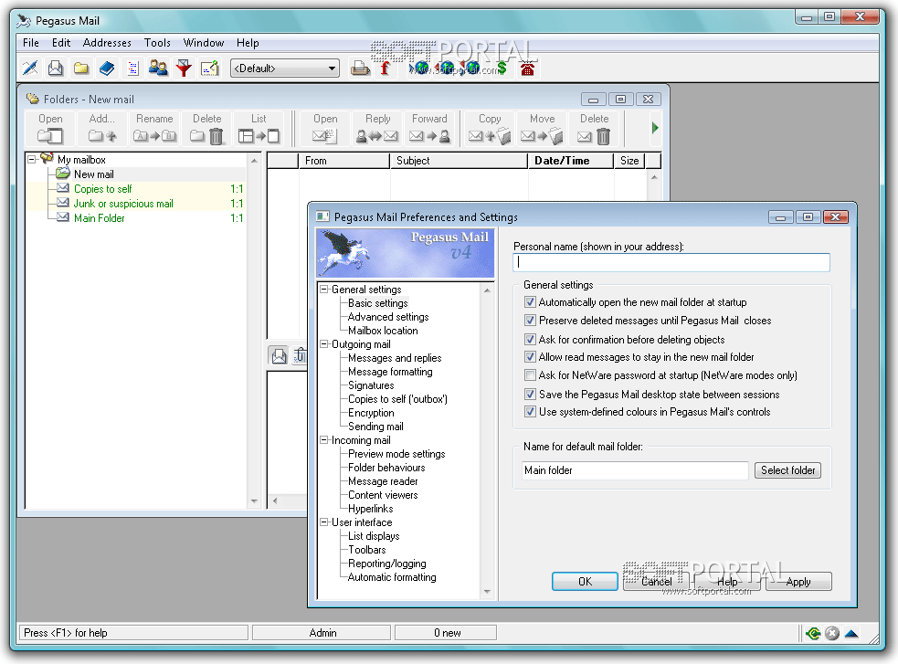Click the notepad with pencil toolbar icon
Screen dimensions: 898x664
pyautogui.click(x=209, y=69)
